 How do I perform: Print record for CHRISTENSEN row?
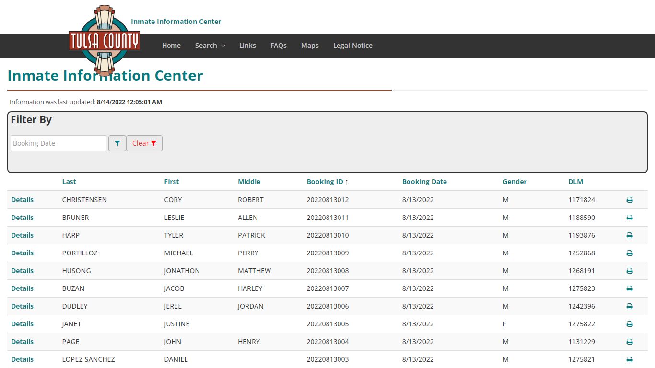tap(630, 200)
